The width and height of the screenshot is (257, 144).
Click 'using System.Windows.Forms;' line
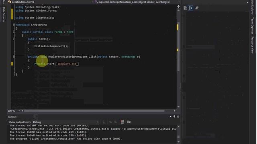pos(37,11)
